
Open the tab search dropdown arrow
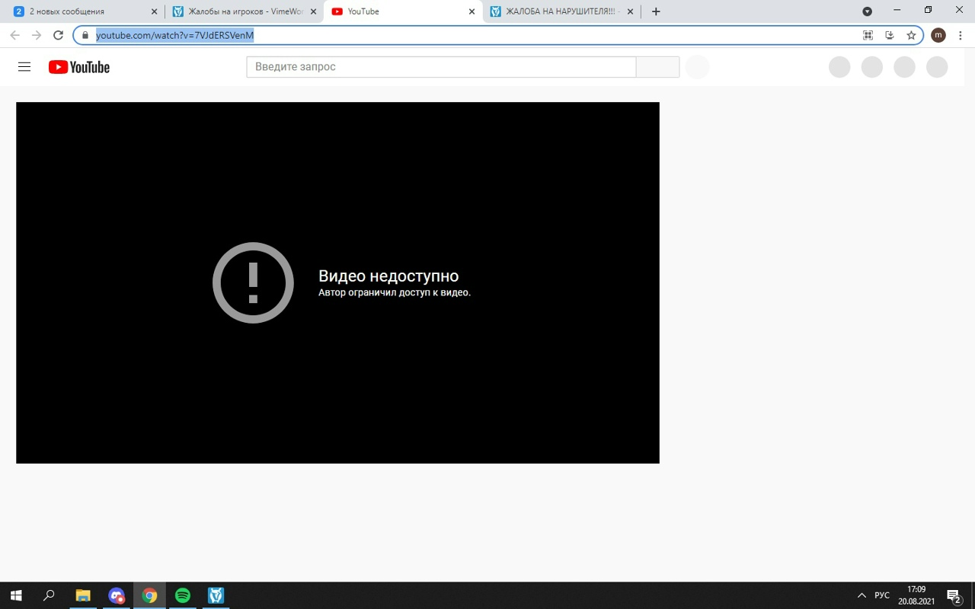[x=867, y=11]
